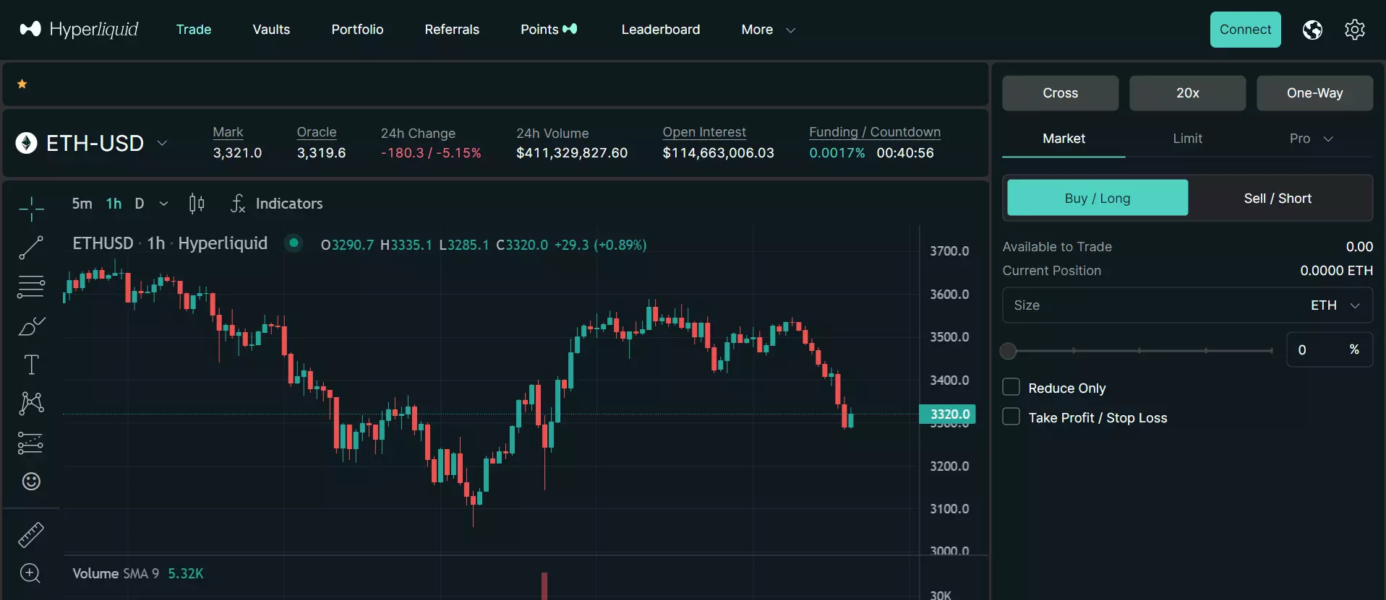1386x600 pixels.
Task: Open the Portfolio page
Action: 357,30
